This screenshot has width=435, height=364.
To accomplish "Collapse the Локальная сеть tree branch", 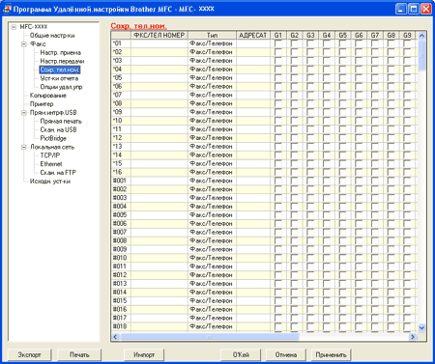I will pos(24,147).
